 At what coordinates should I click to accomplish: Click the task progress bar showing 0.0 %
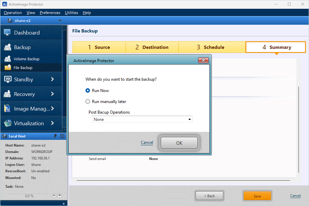click(28, 196)
